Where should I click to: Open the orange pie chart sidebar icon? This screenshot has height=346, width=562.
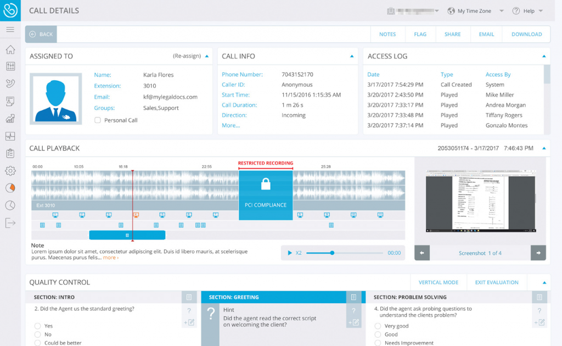[x=10, y=188]
